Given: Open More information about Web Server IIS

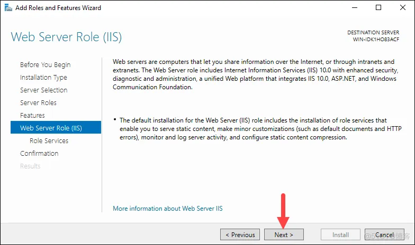Looking at the screenshot, I should tap(167, 208).
